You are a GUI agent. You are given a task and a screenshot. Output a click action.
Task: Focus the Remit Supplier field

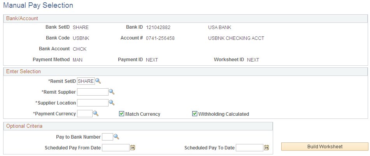point(93,92)
